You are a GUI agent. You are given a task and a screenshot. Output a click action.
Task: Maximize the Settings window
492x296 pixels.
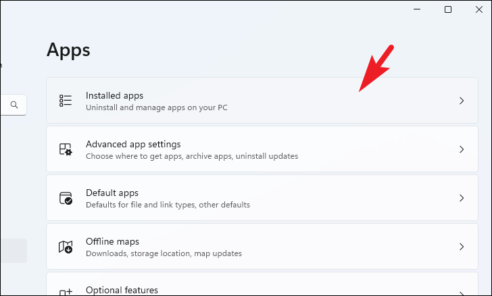(448, 9)
